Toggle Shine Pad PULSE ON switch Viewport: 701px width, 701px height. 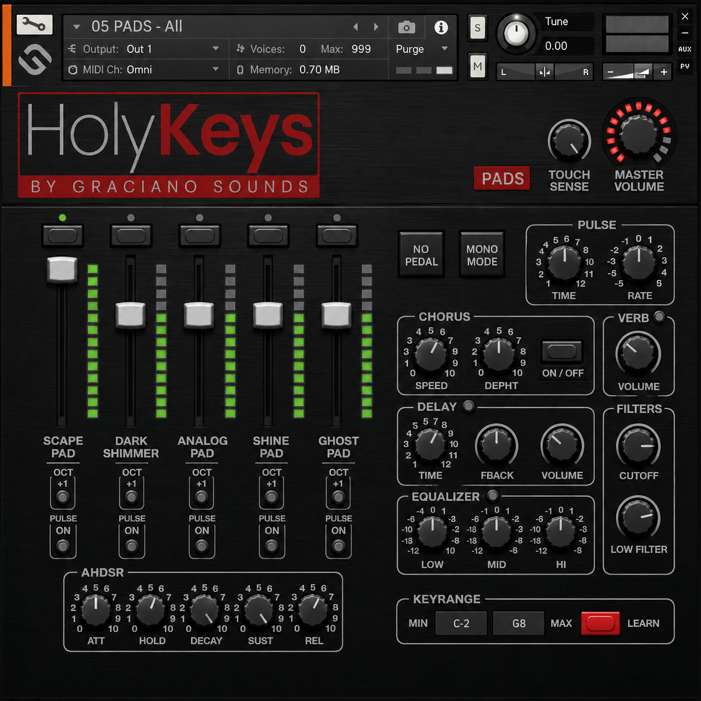point(272,545)
